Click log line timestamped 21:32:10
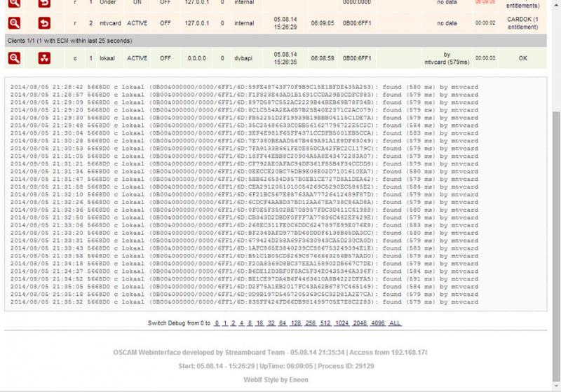 pos(244,194)
